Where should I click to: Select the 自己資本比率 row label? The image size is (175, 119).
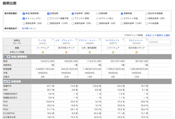tap(9, 117)
